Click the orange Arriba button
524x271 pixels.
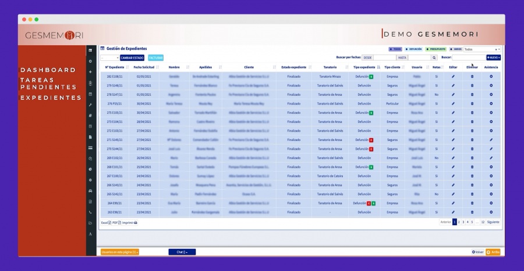coord(493,252)
